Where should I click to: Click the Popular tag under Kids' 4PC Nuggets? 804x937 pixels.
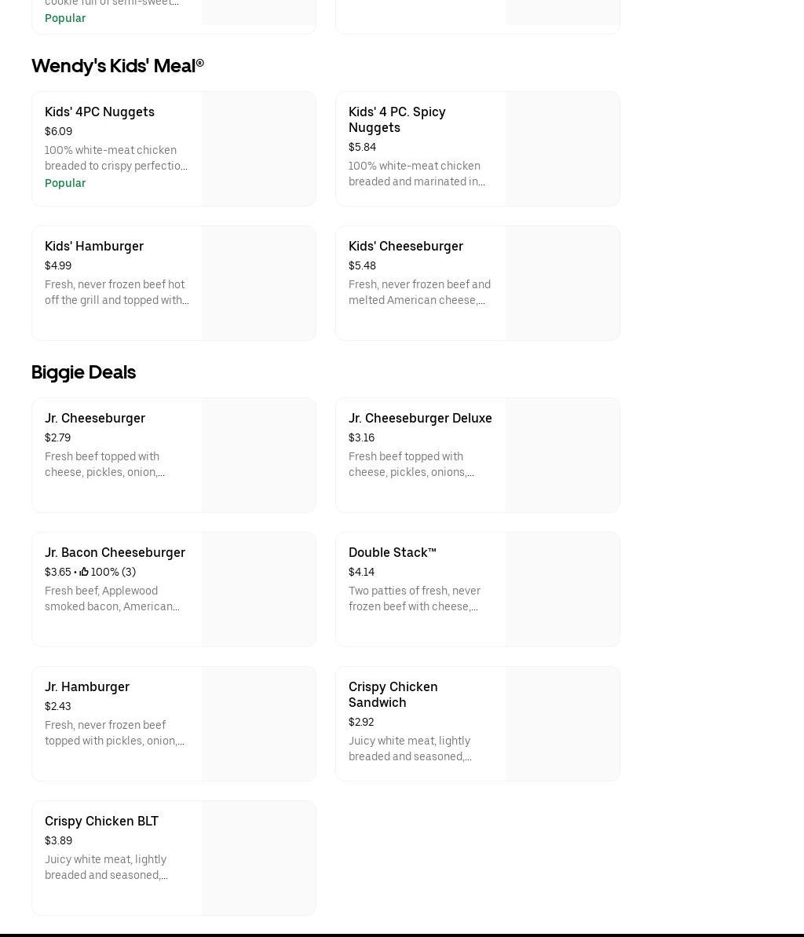[x=65, y=184]
